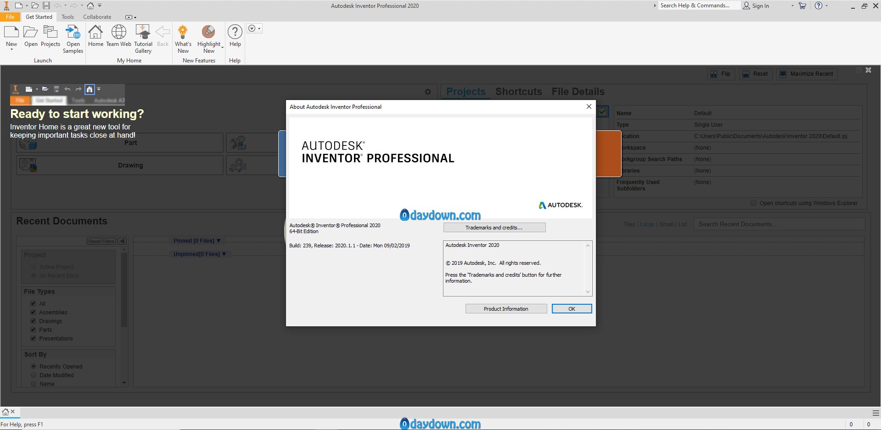Viewport: 881px width, 430px height.
Task: Click the What's New lightbulb icon
Action: [183, 32]
